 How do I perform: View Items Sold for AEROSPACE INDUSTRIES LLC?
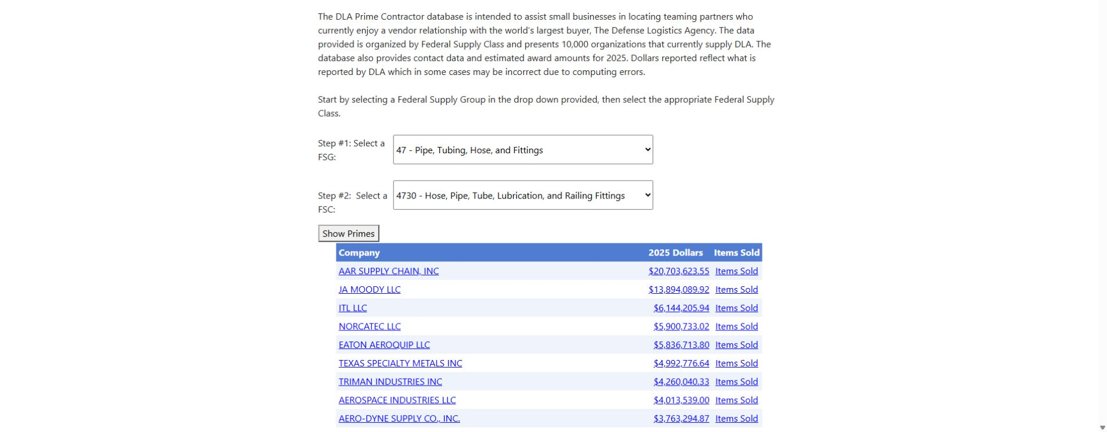(736, 400)
